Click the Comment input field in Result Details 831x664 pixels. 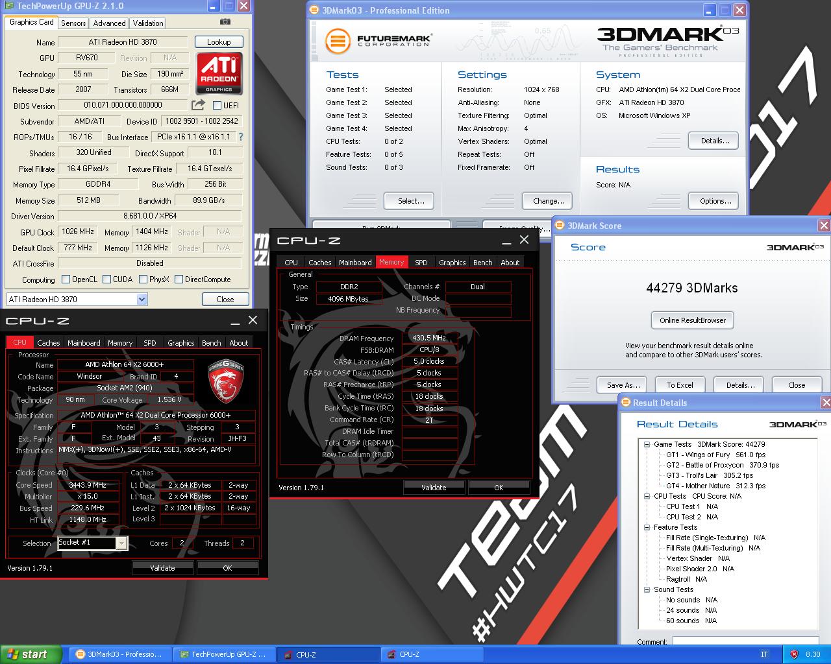pyautogui.click(x=747, y=642)
